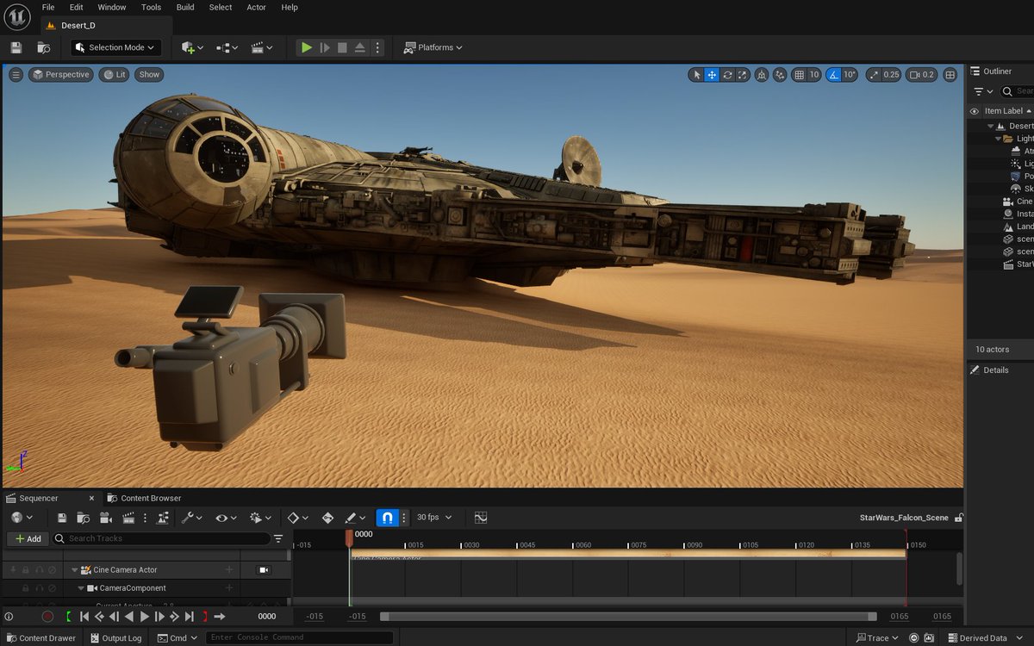Switch to the Content Browser tab

coord(145,498)
